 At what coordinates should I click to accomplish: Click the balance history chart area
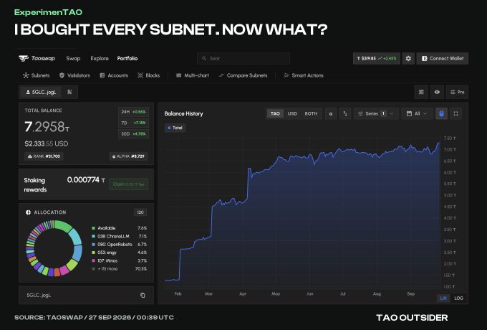302,213
